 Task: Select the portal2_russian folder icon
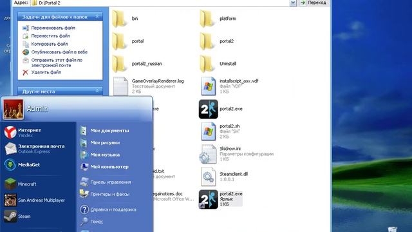pyautogui.click(x=120, y=64)
